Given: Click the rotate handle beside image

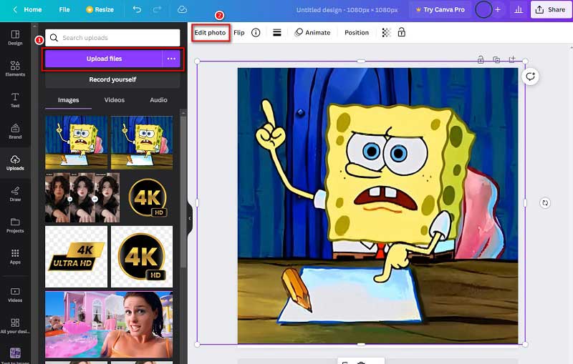Looking at the screenshot, I should [545, 203].
